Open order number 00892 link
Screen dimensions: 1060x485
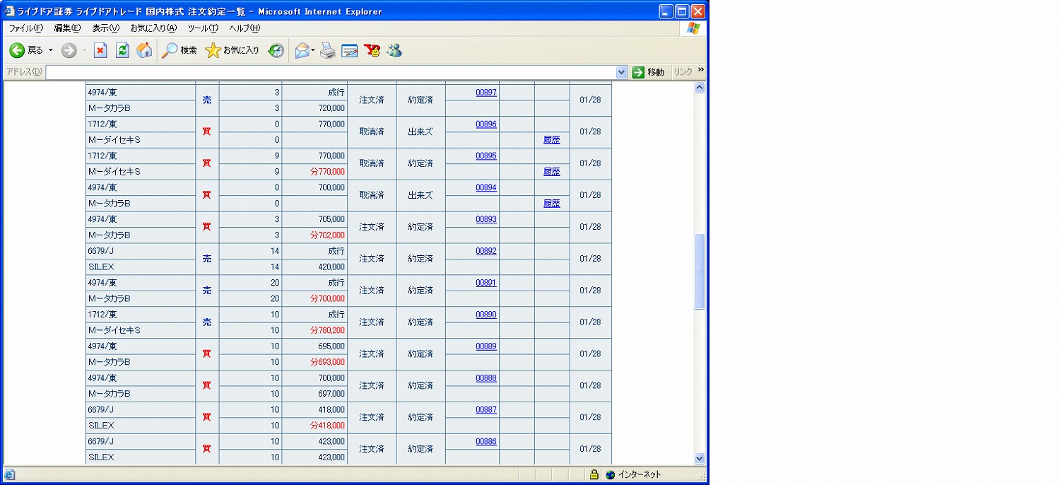pos(486,251)
